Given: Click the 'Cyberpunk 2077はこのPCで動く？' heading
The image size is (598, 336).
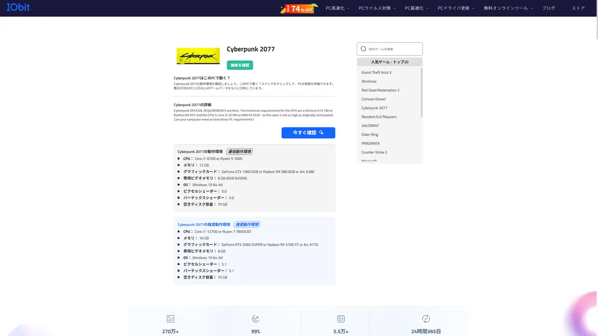Looking at the screenshot, I should coord(202,78).
